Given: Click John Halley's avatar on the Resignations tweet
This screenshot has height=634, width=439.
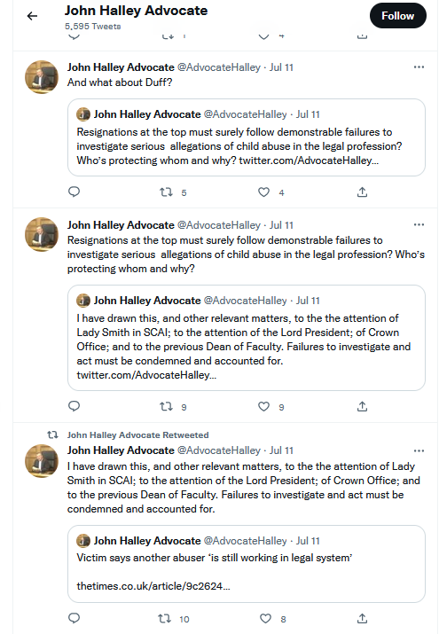Looking at the screenshot, I should coord(42,234).
